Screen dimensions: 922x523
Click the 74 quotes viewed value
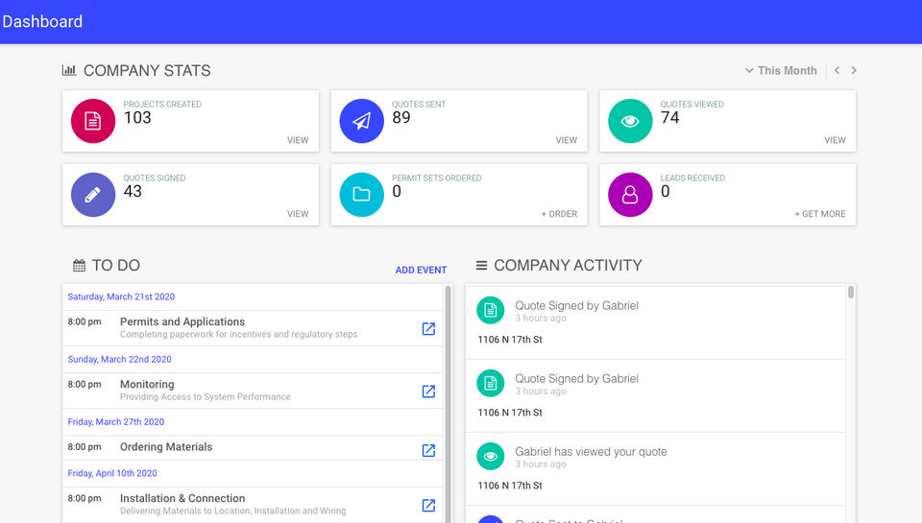(669, 117)
